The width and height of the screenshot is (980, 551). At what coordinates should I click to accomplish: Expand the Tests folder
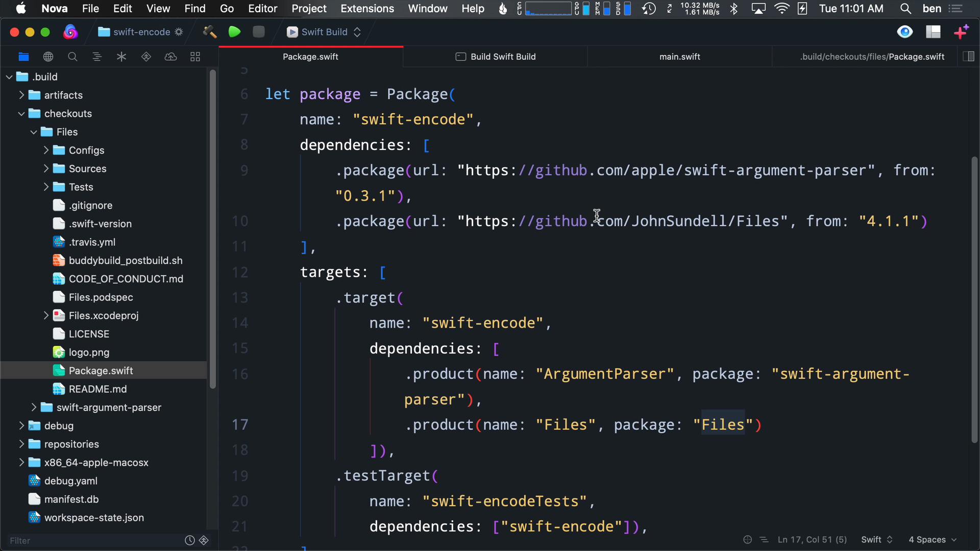pos(46,187)
